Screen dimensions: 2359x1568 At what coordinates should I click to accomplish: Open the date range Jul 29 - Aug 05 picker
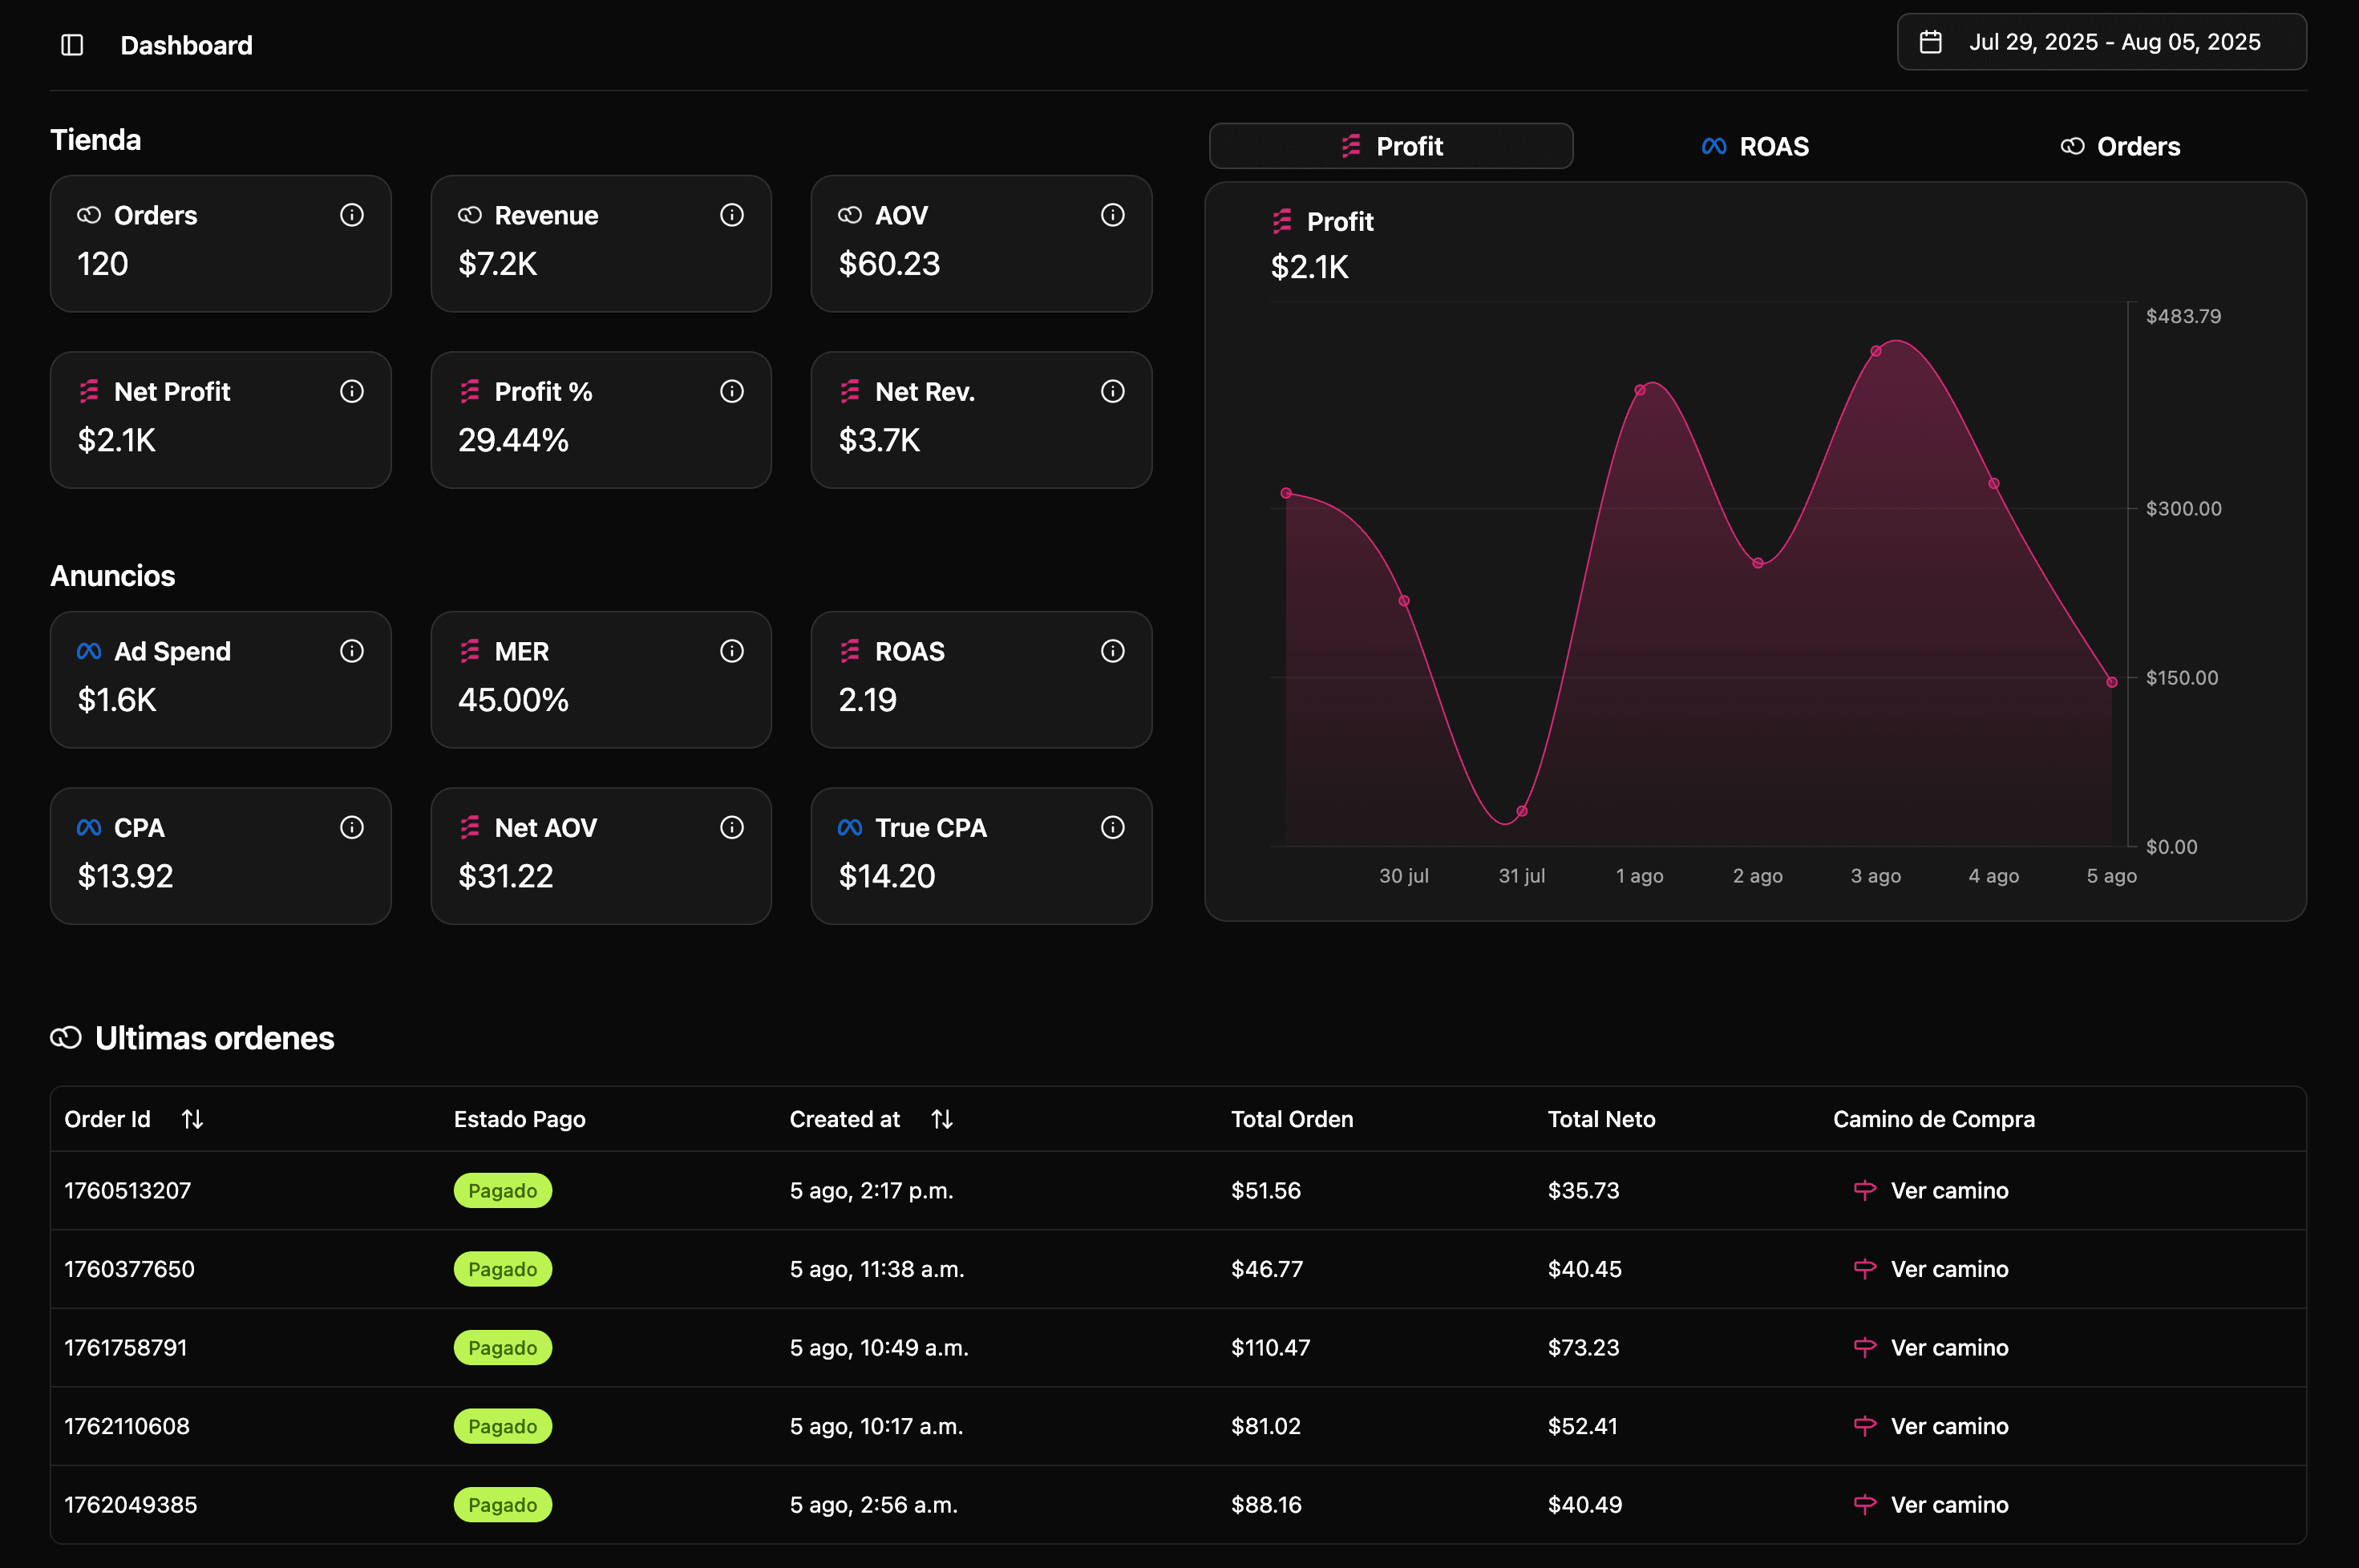point(2100,42)
